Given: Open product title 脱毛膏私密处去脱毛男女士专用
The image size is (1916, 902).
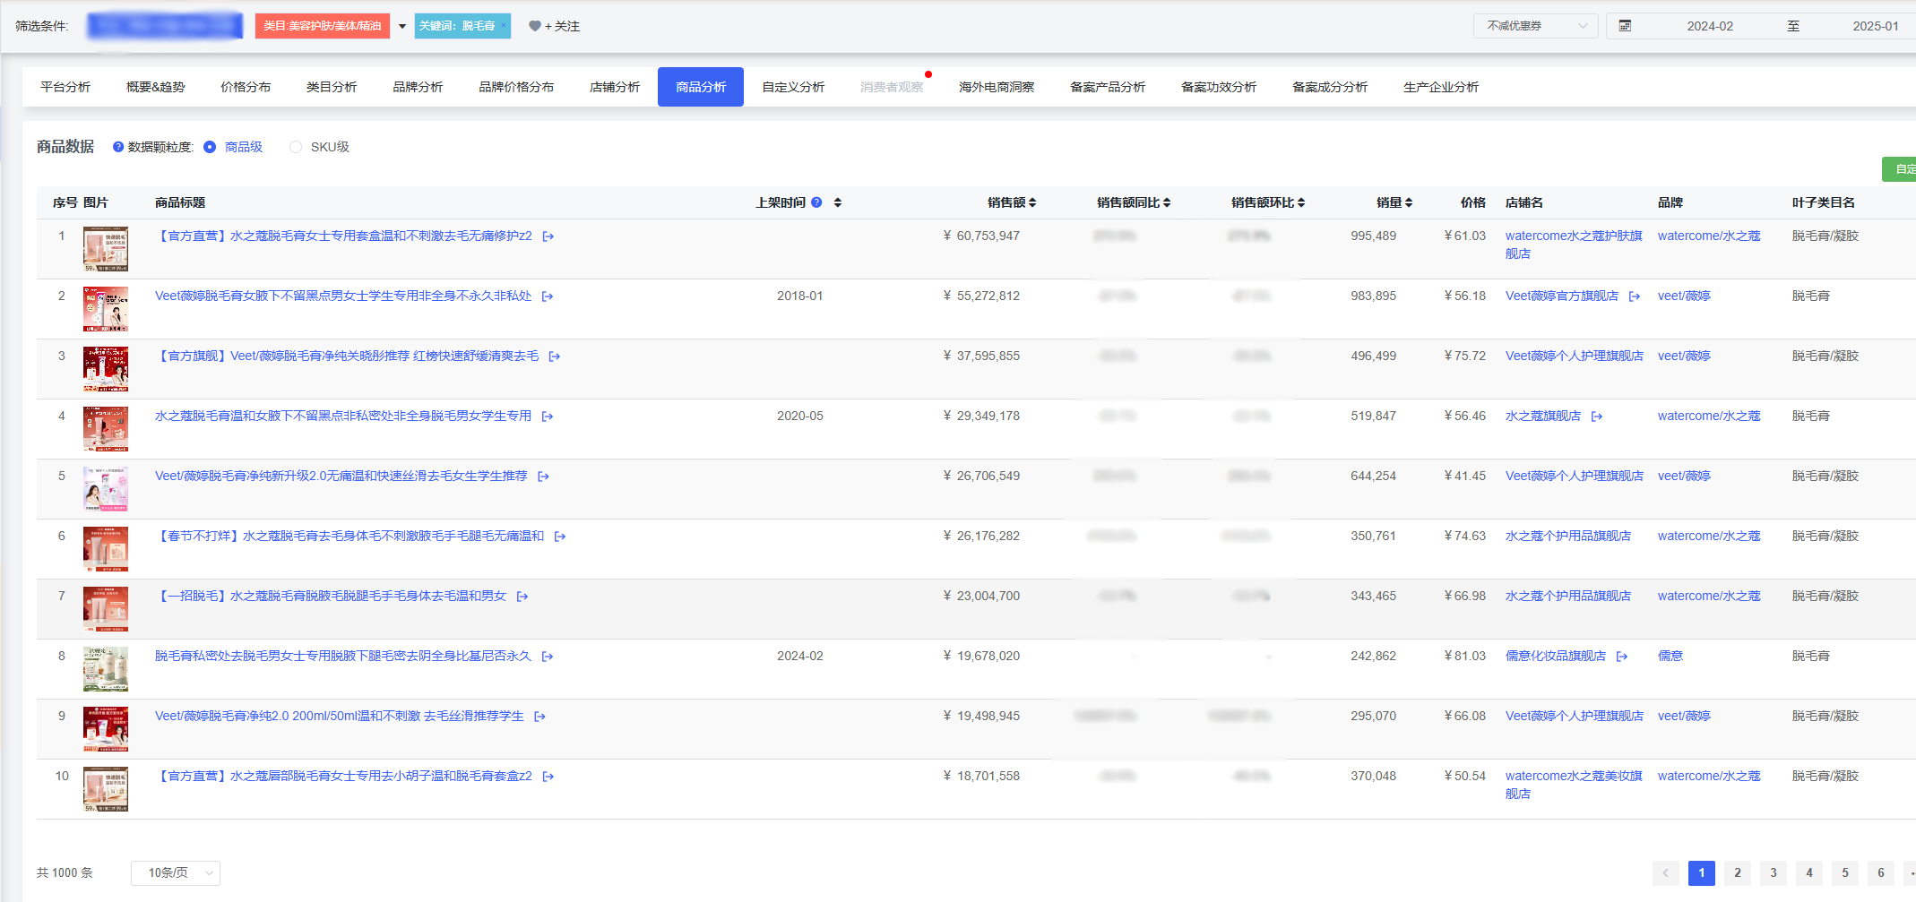Looking at the screenshot, I should (x=343, y=657).
